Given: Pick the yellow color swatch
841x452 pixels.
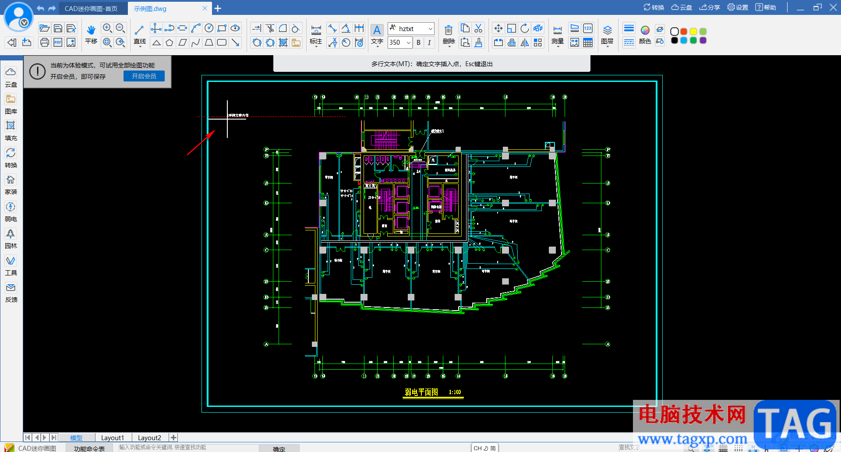Looking at the screenshot, I should click(693, 32).
